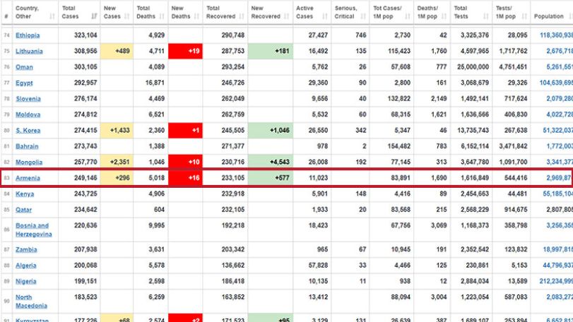The image size is (573, 322).
Task: Select Mongolia new recovered cell +4,543
Action: click(271, 162)
